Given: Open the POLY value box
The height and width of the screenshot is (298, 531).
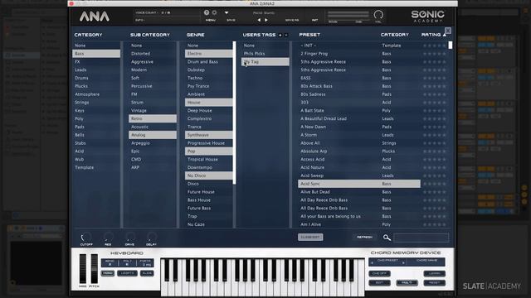Looking at the screenshot, I should coord(127,263).
